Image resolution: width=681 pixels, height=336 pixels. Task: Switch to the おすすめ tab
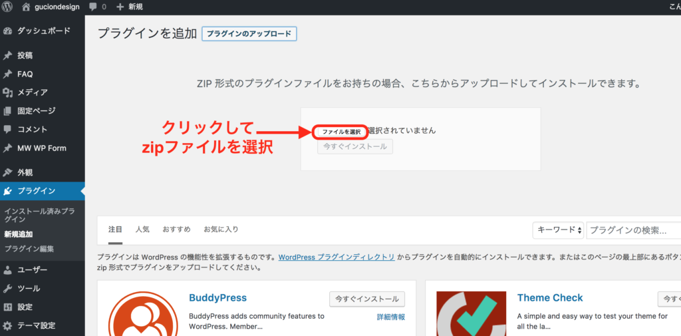(x=176, y=230)
